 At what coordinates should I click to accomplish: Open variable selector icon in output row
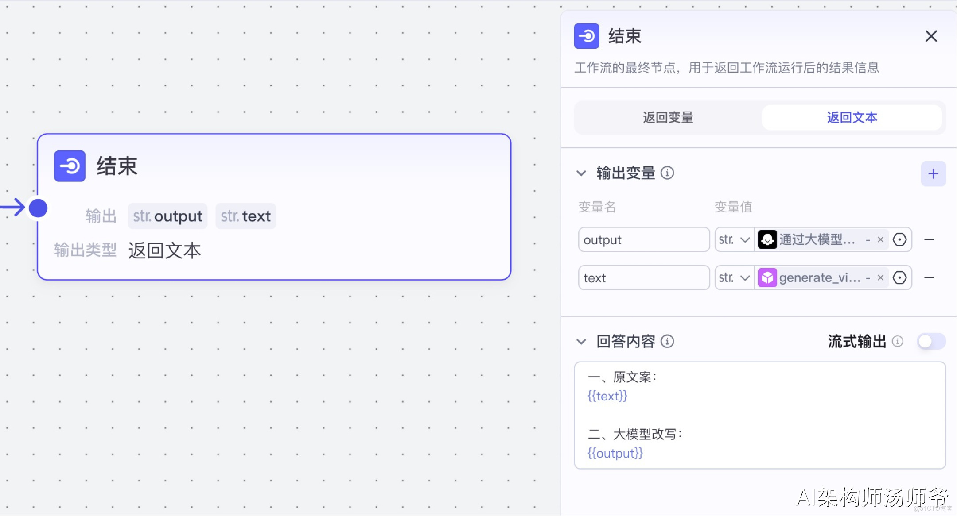(899, 240)
